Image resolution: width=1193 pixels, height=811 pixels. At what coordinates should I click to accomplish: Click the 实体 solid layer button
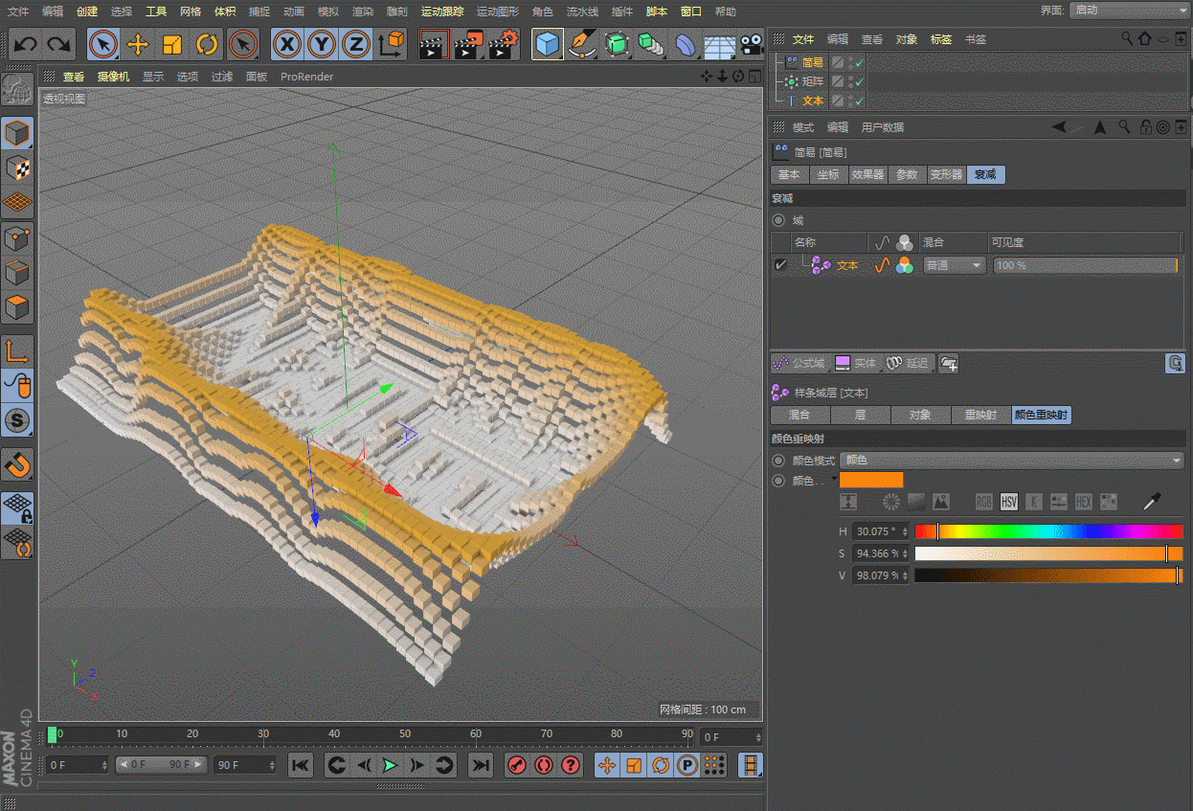tap(856, 363)
